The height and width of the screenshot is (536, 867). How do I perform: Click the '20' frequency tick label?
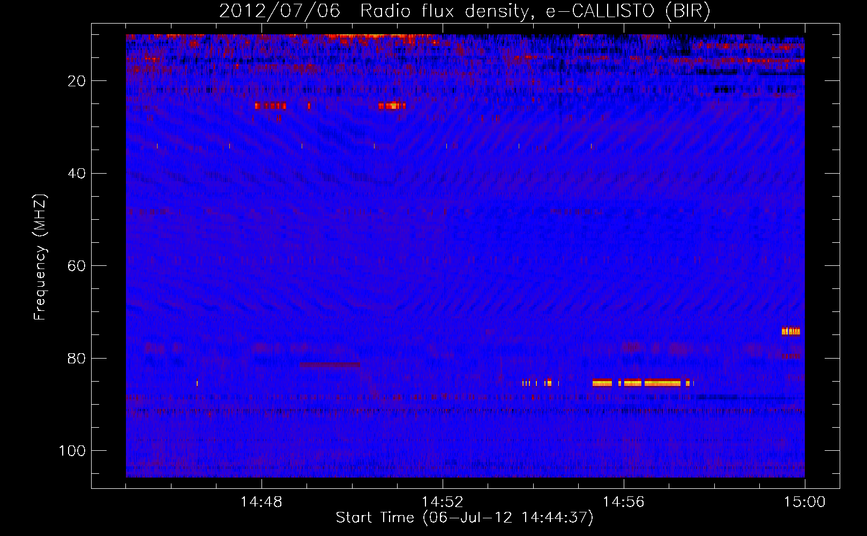[x=77, y=81]
